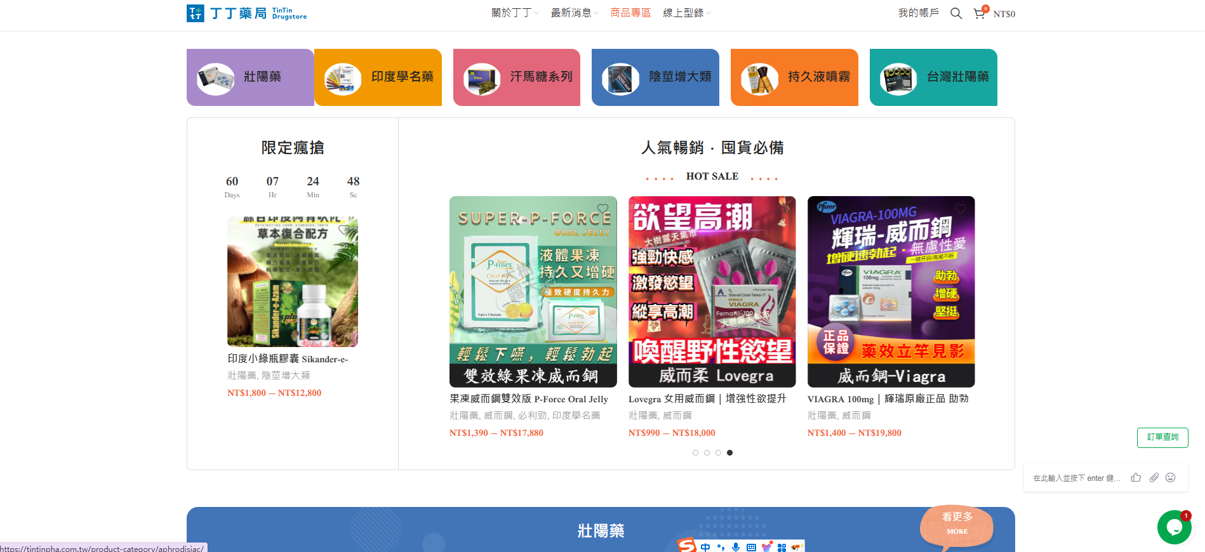Wishlist heart on Viagra 100mg image
The height and width of the screenshot is (552, 1205).
pos(961,209)
